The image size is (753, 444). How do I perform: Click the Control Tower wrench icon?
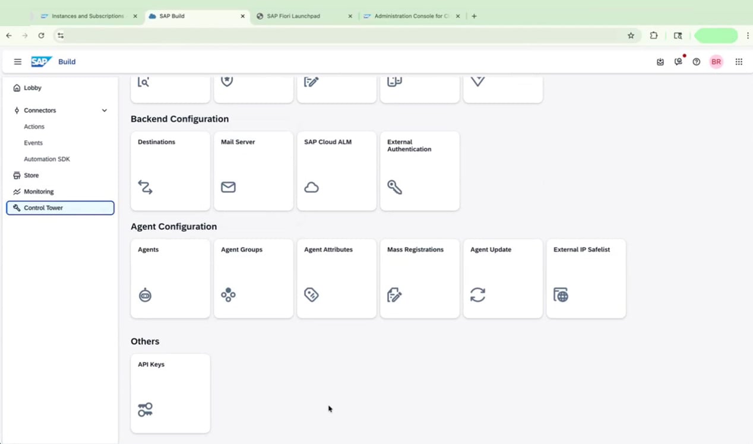[17, 208]
